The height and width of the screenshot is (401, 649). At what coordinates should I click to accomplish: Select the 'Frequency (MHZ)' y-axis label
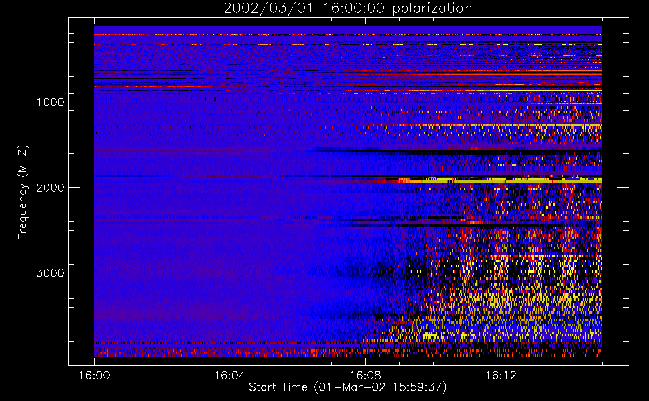tap(22, 192)
